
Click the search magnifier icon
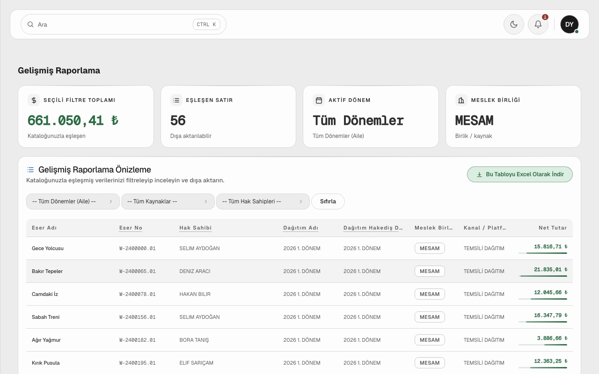click(30, 24)
